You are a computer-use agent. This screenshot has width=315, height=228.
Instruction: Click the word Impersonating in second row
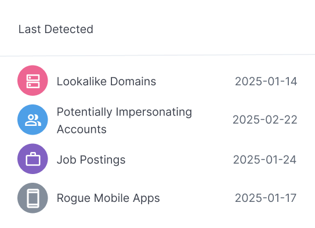coord(154,112)
